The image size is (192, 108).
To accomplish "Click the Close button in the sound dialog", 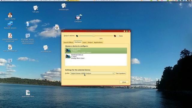I will click(x=124, y=82).
